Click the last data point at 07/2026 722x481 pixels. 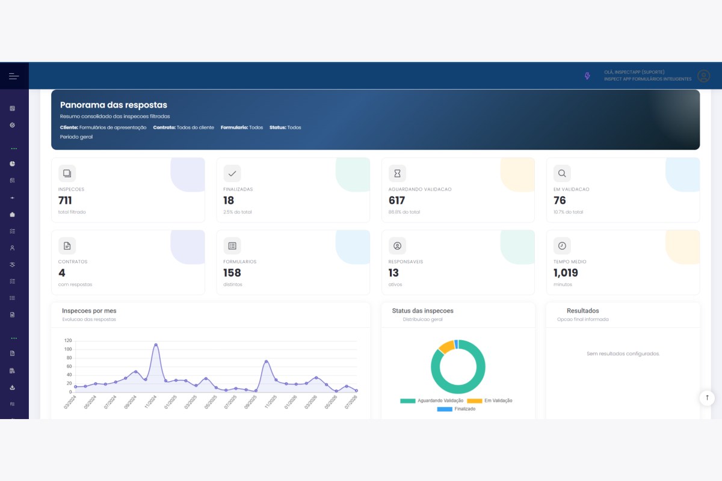357,390
